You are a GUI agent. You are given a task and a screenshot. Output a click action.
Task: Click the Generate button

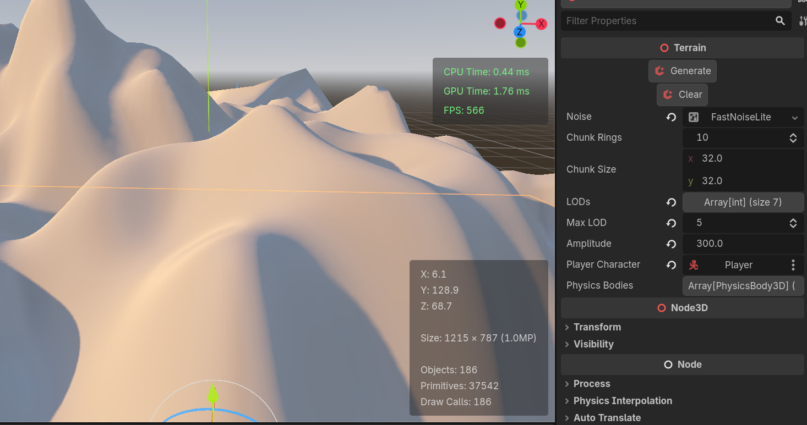[683, 71]
